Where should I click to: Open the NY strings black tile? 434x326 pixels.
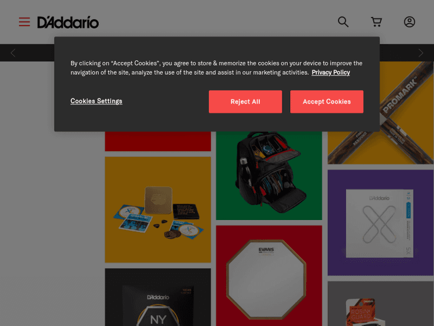coord(158,297)
